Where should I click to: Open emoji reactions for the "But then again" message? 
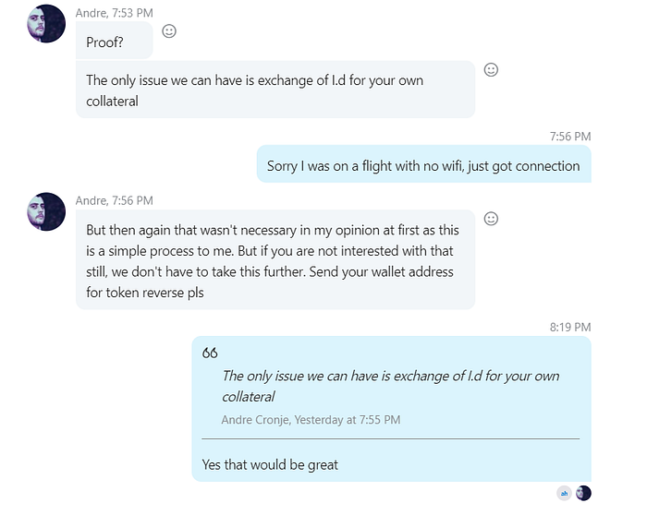coord(491,219)
